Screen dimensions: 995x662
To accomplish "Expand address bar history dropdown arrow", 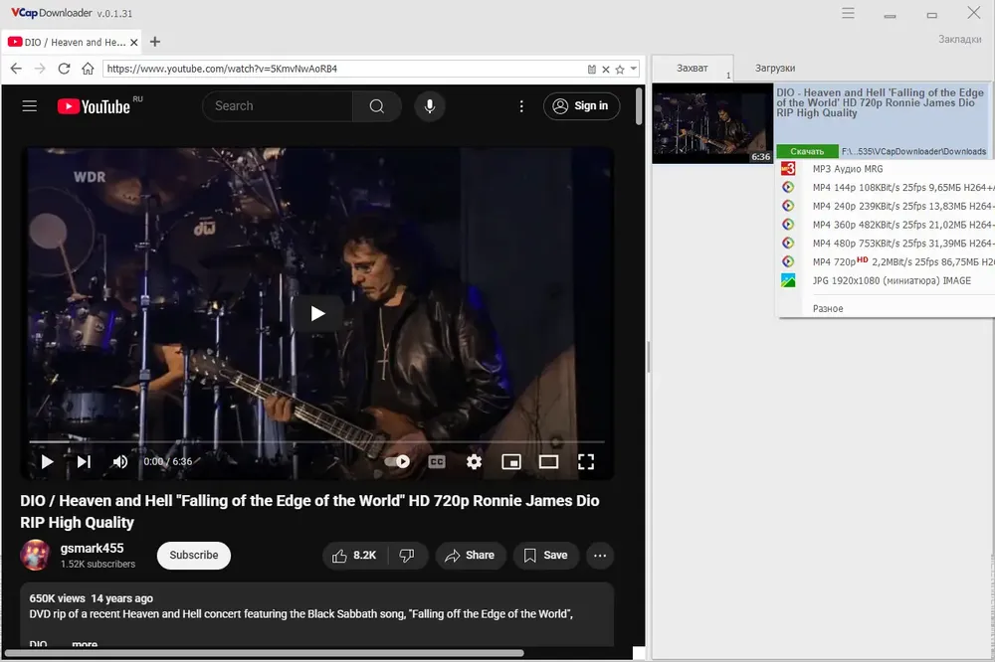I will [x=633, y=69].
